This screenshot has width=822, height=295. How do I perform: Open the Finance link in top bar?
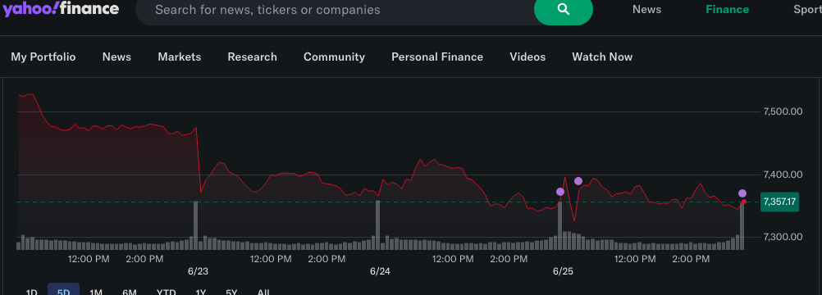point(727,10)
